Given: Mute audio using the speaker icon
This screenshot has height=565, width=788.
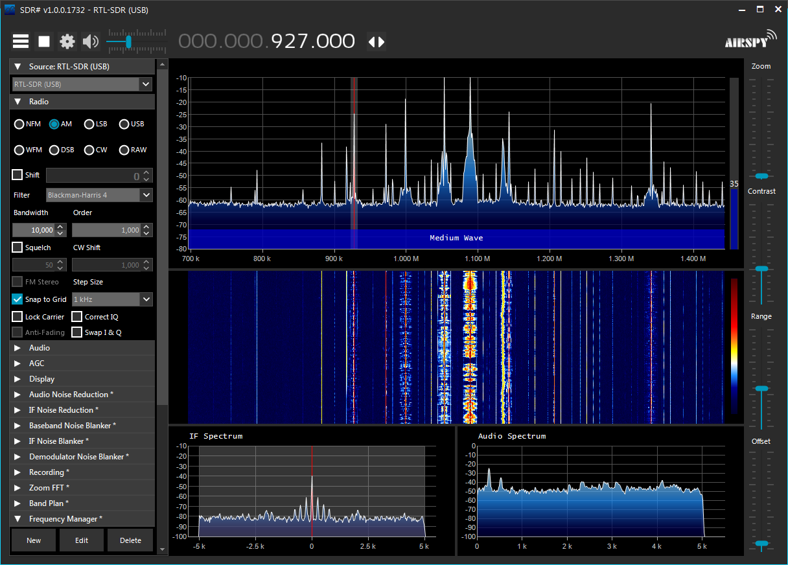Looking at the screenshot, I should coord(91,41).
